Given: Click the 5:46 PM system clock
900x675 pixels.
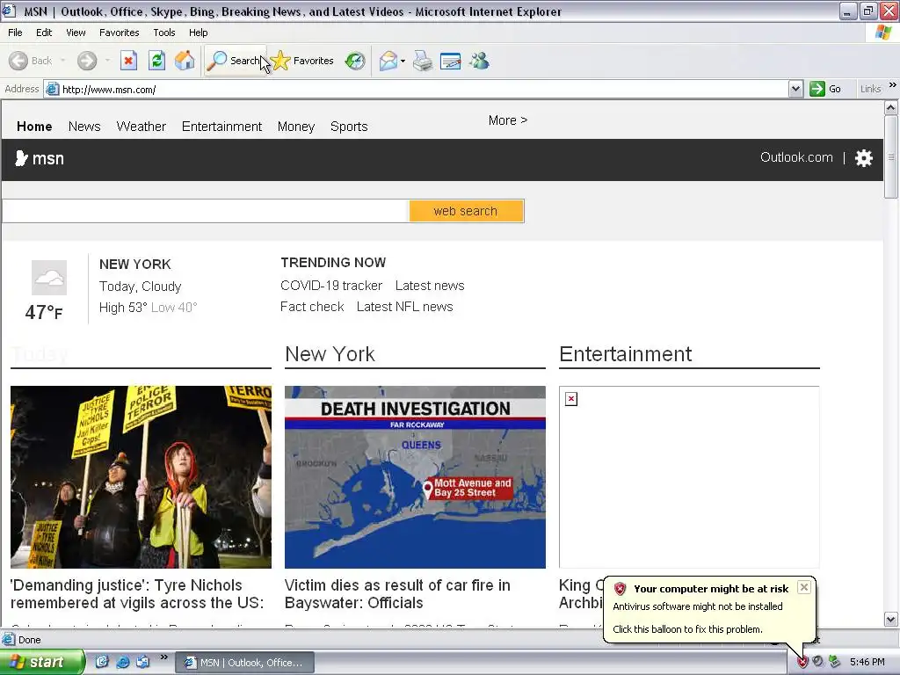Looking at the screenshot, I should [x=867, y=663].
